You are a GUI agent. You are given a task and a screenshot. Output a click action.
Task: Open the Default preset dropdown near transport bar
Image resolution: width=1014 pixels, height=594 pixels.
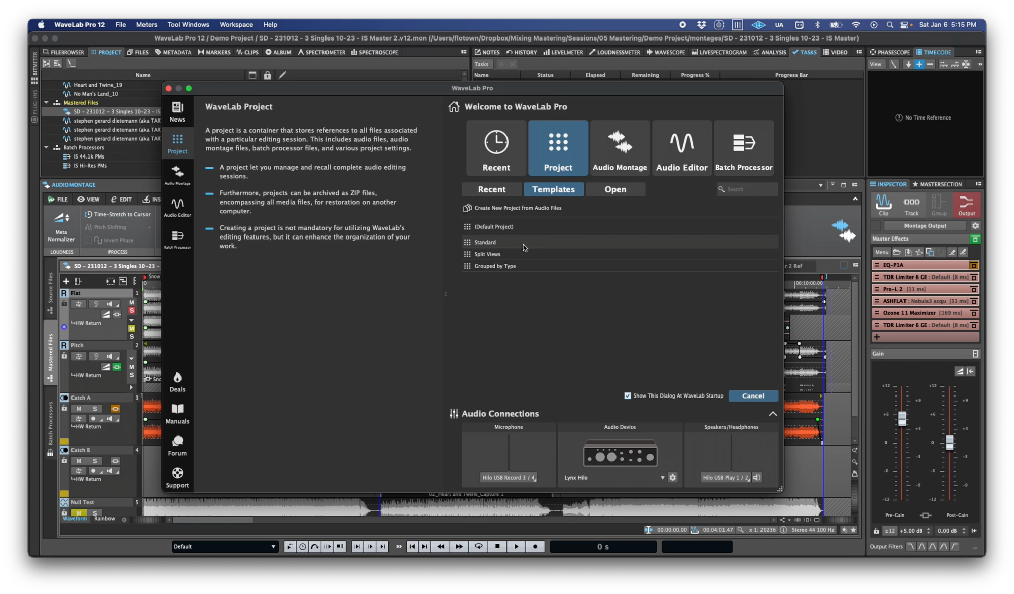[224, 546]
